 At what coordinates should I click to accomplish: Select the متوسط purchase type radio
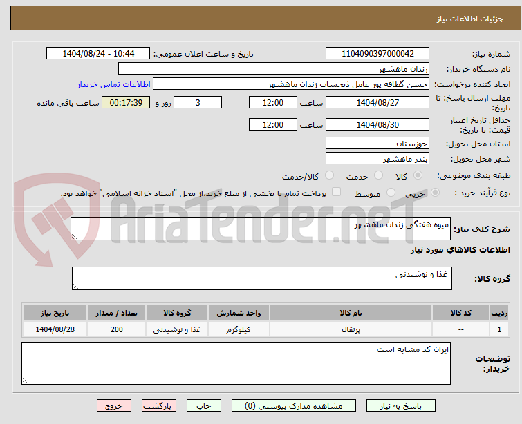coord(391,192)
